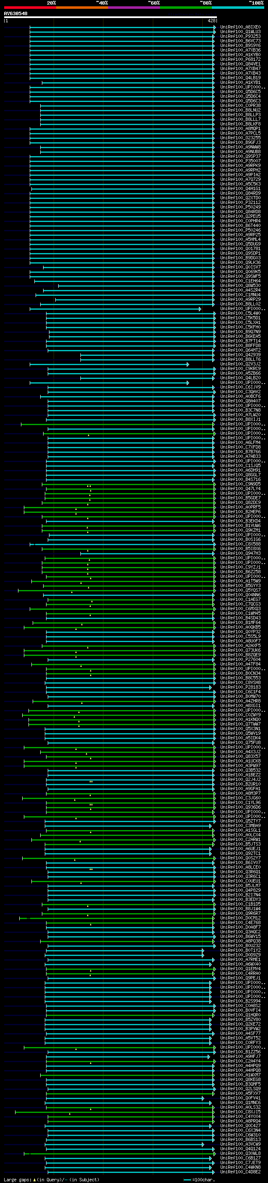
Task: Select the UniRef100_Q9R6R7 hit label
Action: coord(240,914)
